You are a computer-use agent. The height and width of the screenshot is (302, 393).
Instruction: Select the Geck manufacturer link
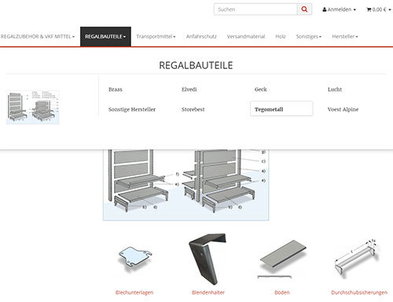[x=261, y=89]
